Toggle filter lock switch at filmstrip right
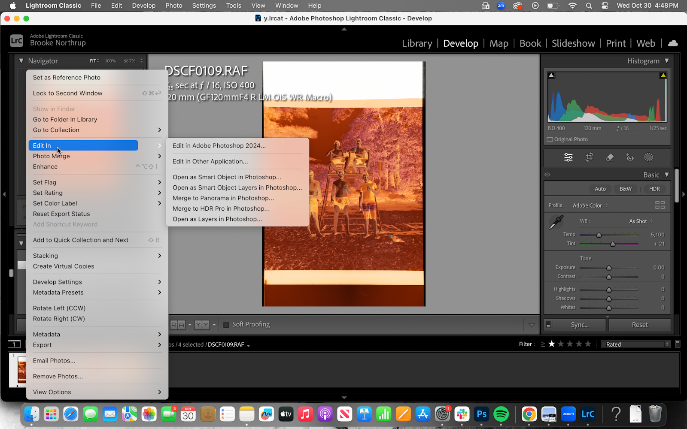Screen dimensions: 687x429 (x=678, y=344)
